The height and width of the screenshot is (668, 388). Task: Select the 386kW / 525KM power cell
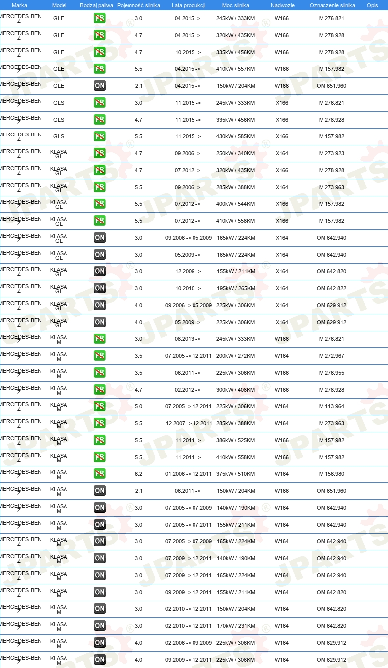tap(235, 440)
